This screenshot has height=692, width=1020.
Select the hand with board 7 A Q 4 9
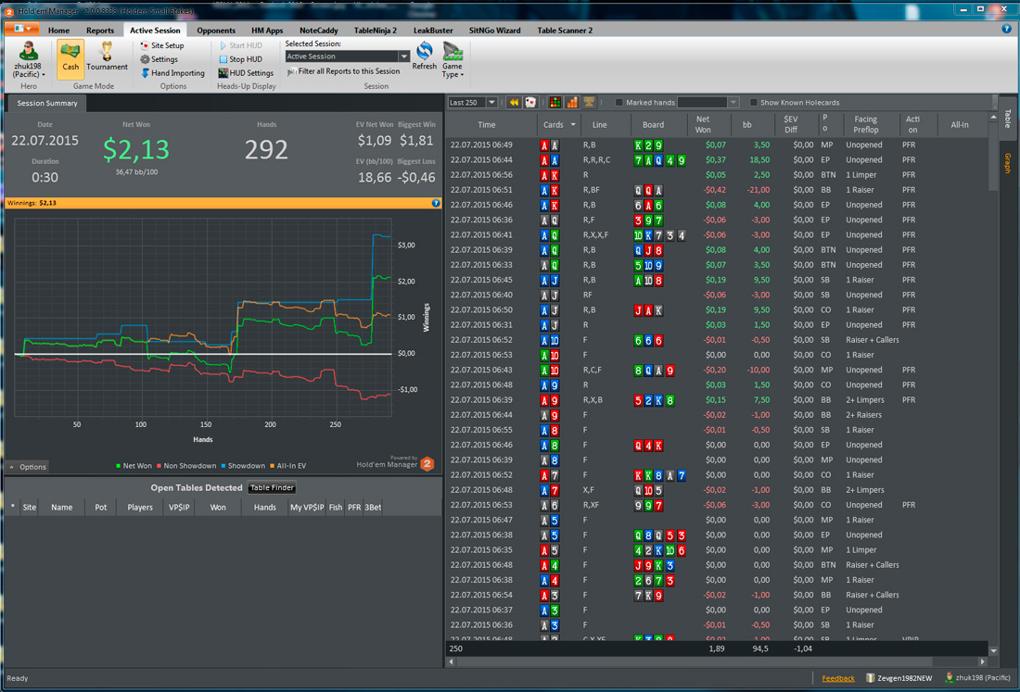[x=719, y=160]
